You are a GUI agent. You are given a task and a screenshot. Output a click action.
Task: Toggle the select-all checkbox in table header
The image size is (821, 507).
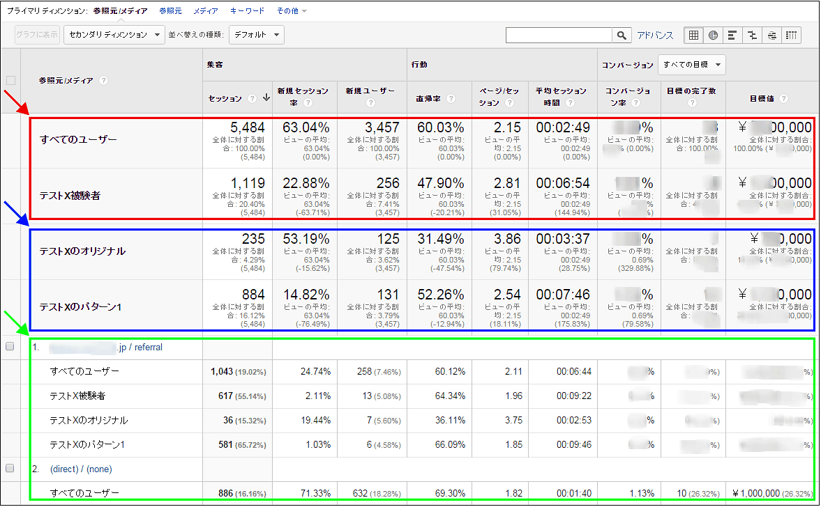(10, 80)
